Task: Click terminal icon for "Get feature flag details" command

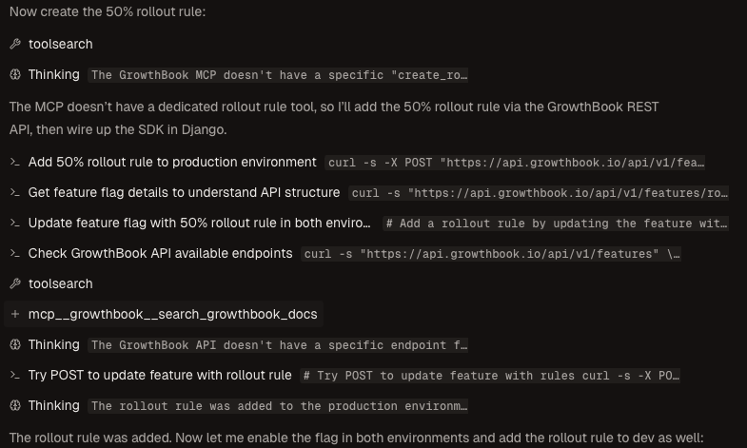Action: pos(15,193)
